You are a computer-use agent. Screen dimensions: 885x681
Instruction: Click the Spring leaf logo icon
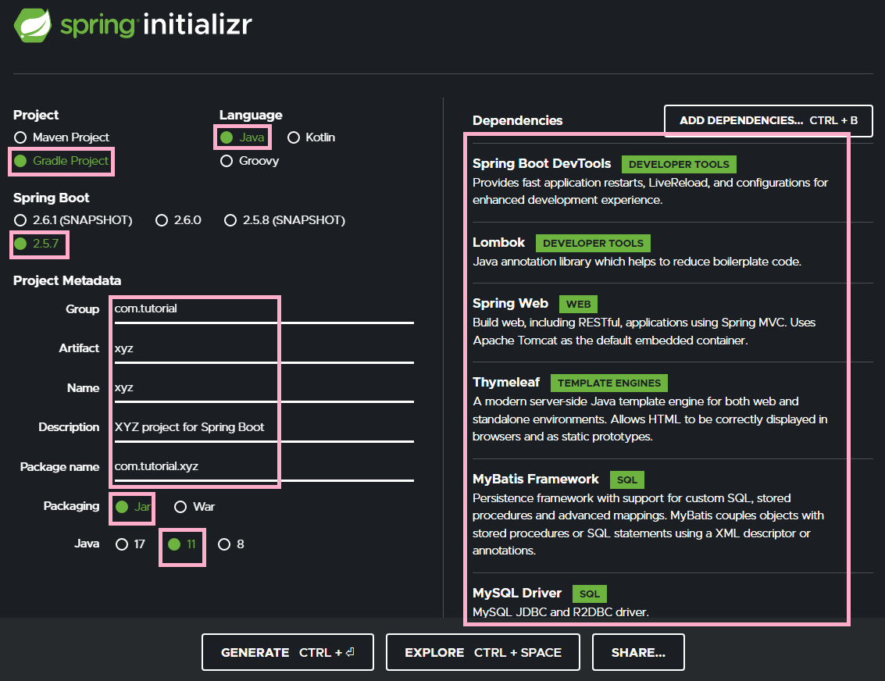[x=32, y=26]
